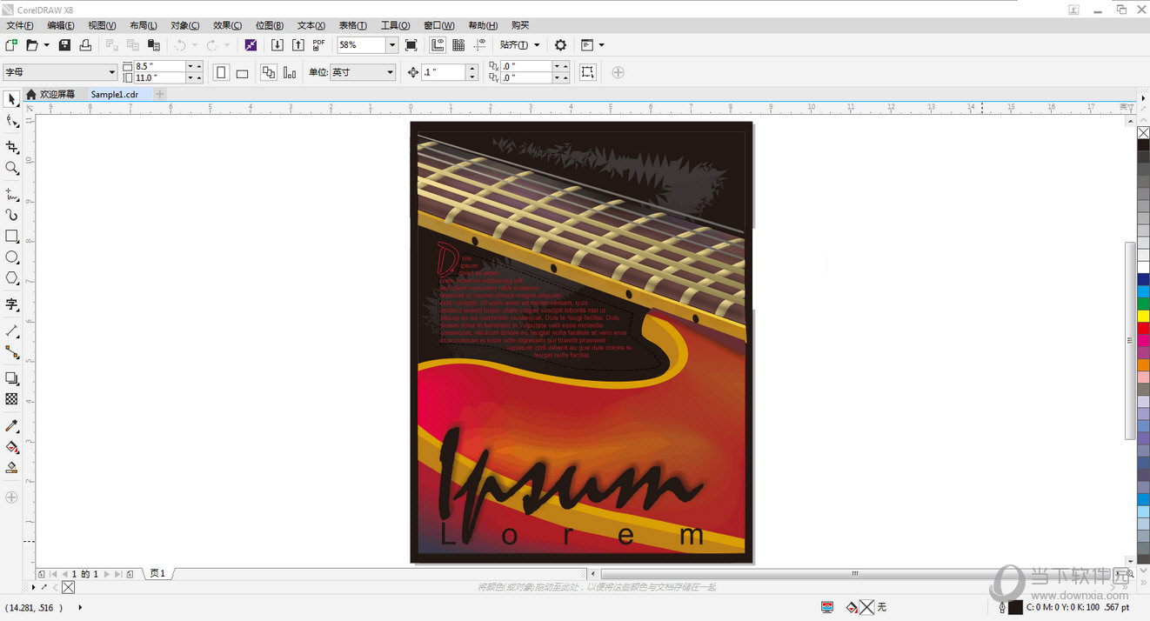This screenshot has height=621, width=1150.
Task: Open the 编辑(E) menu
Action: 61,25
